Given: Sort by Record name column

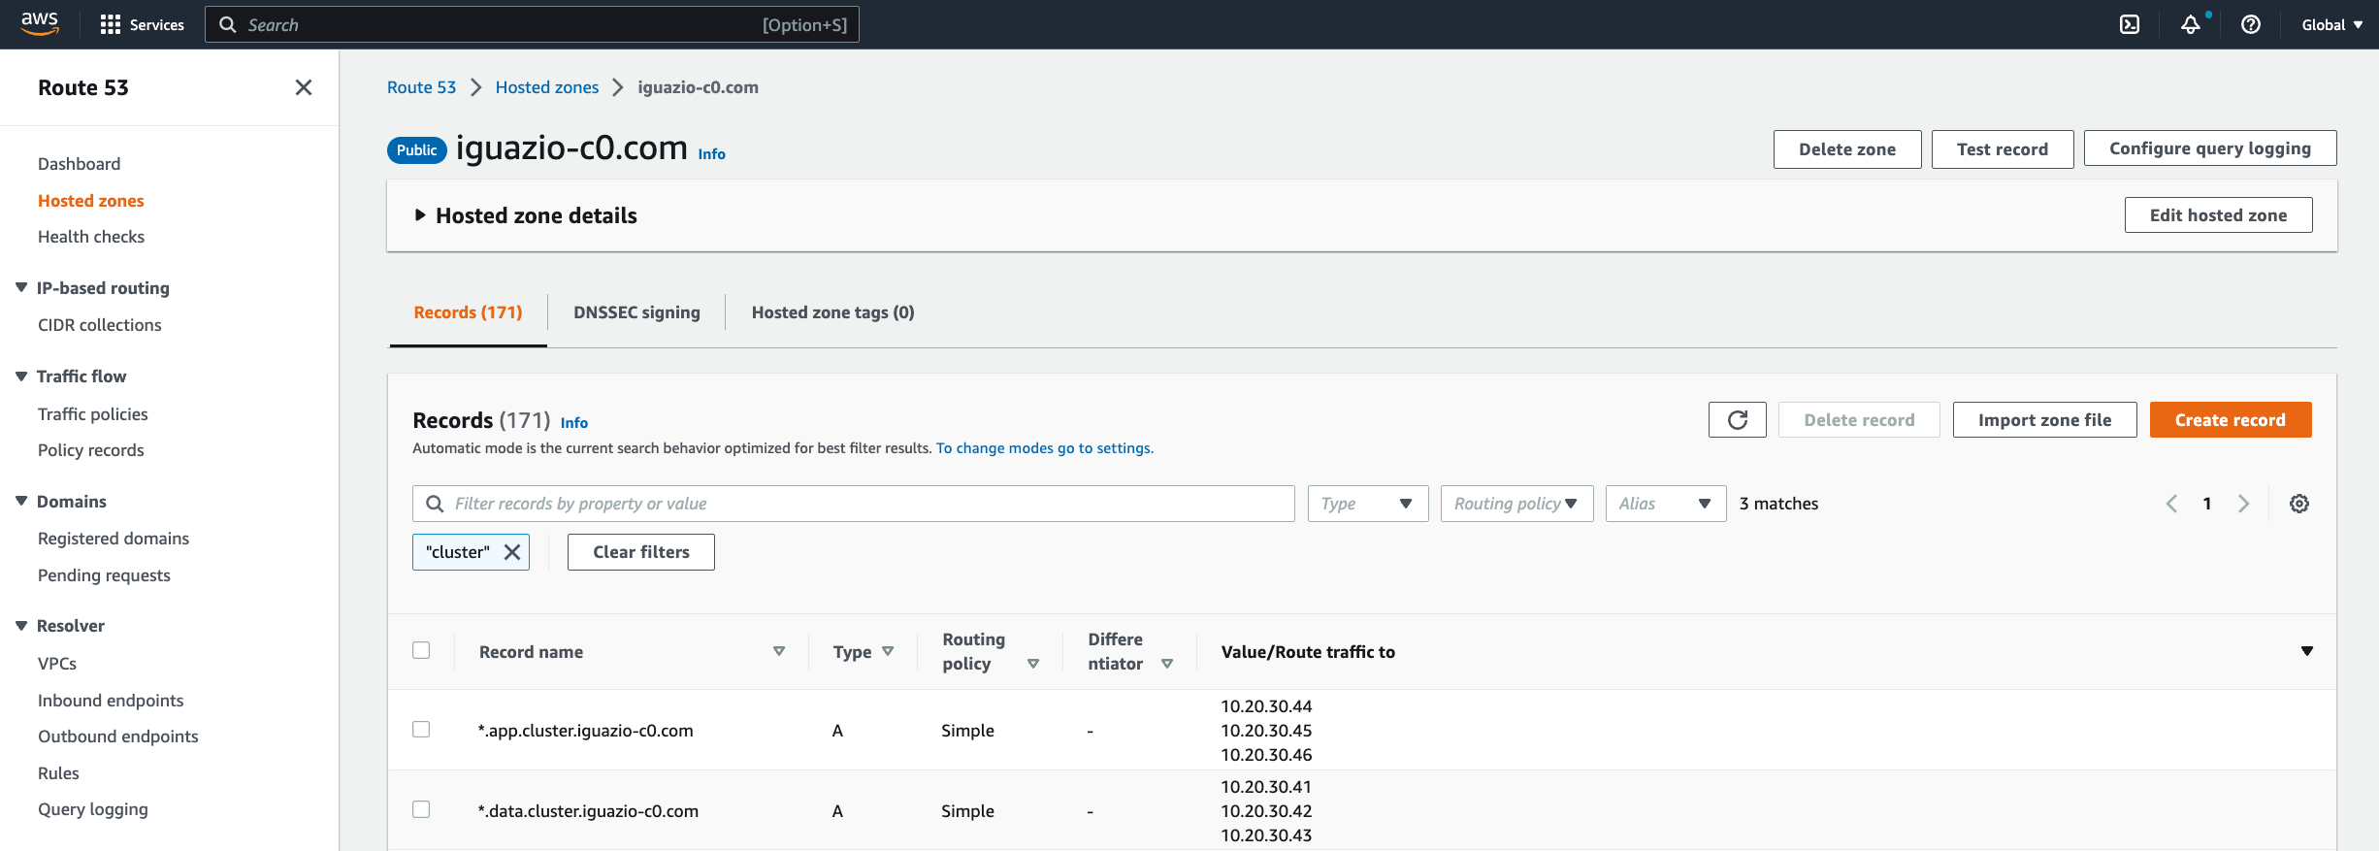Looking at the screenshot, I should (779, 651).
